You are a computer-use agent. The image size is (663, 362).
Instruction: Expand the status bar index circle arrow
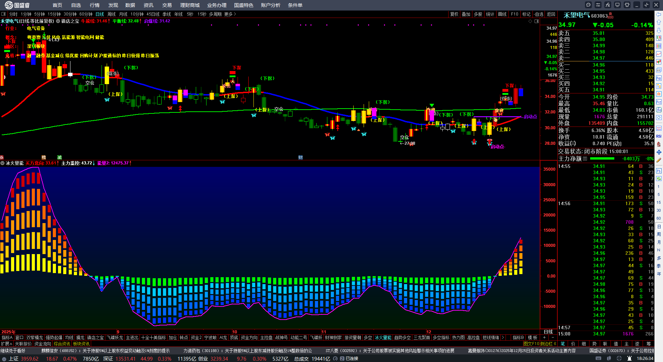click(x=4, y=359)
